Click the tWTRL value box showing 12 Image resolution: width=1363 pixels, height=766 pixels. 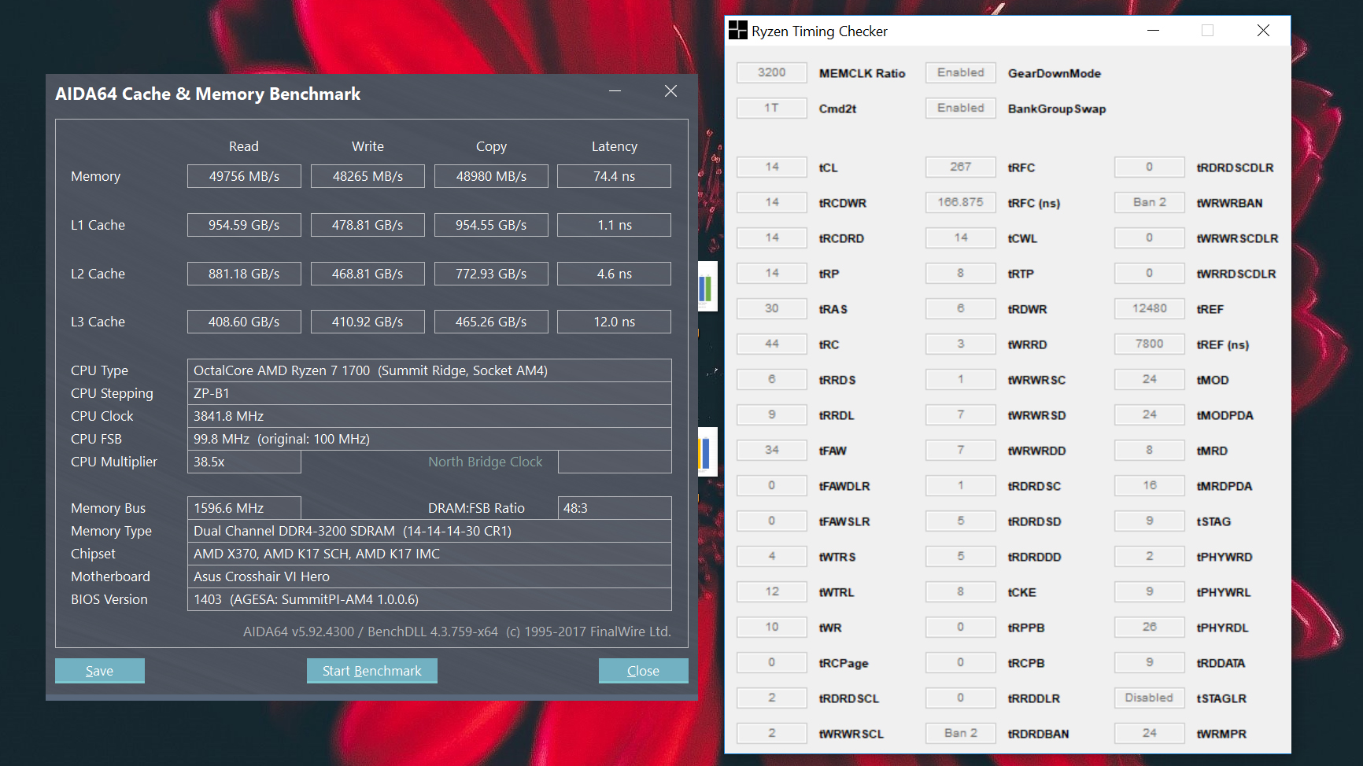click(x=772, y=591)
